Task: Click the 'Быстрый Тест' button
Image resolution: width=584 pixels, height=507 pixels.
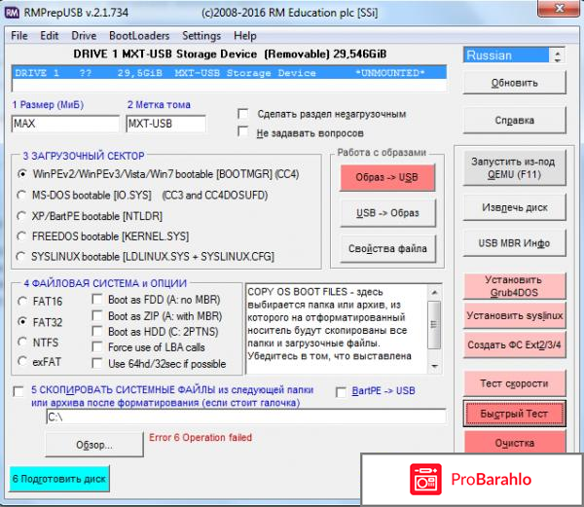Action: [x=514, y=414]
